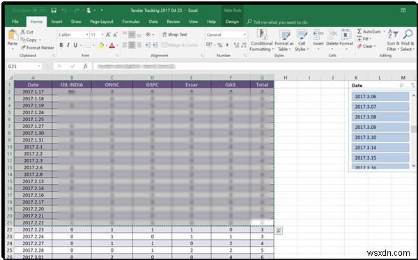Toggle Italic formatting
The width and height of the screenshot is (418, 260).
pyautogui.click(x=68, y=45)
